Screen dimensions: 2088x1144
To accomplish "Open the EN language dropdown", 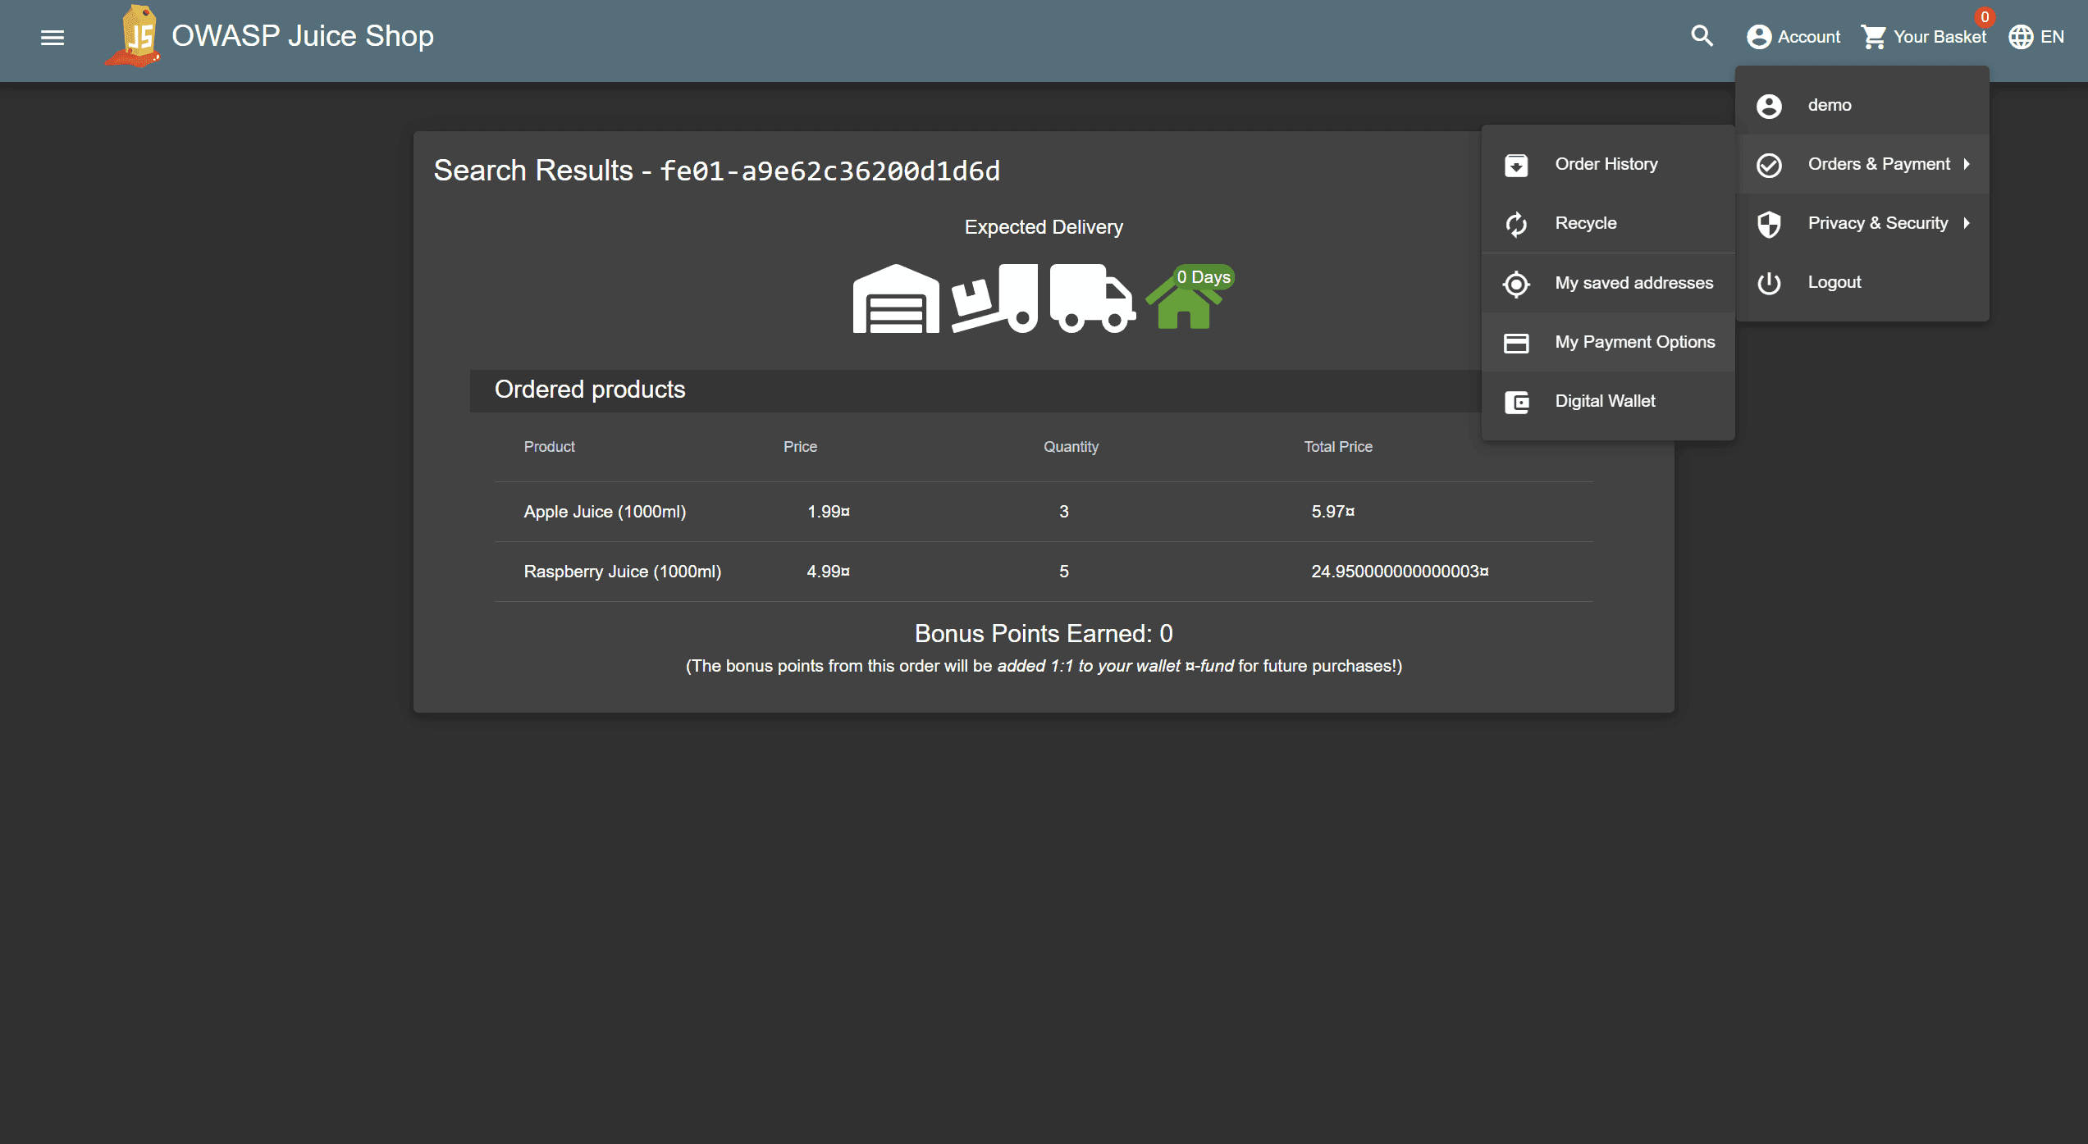I will click(x=2036, y=37).
